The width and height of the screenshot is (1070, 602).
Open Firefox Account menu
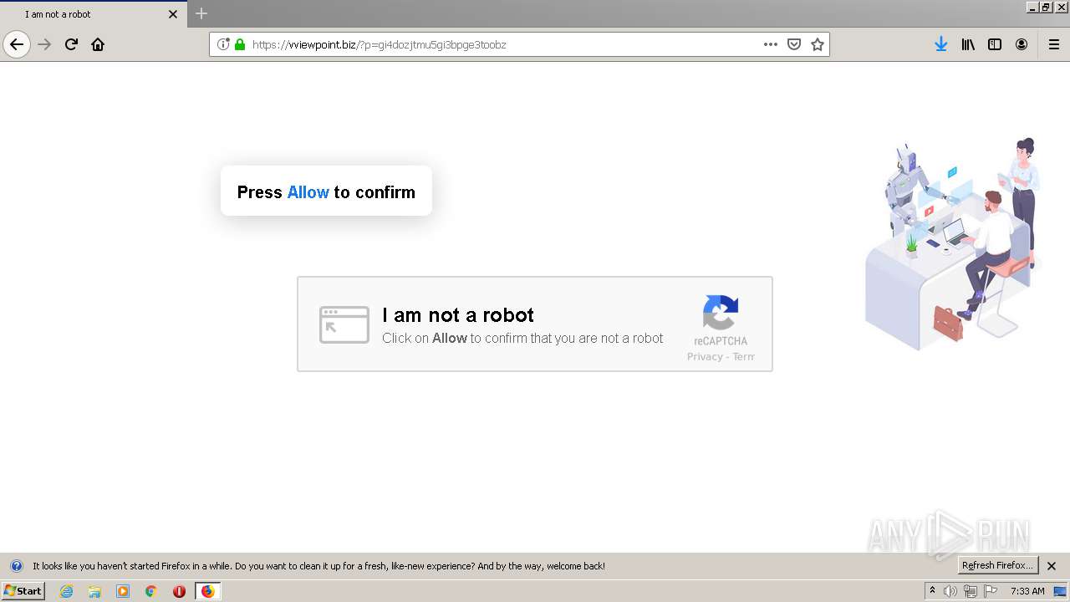[1022, 44]
